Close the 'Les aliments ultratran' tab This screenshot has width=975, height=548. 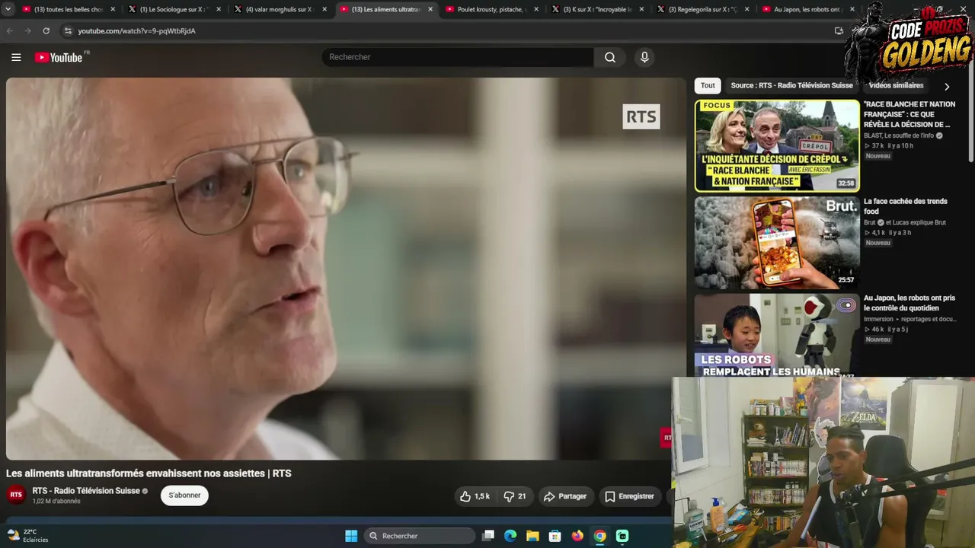pos(430,9)
